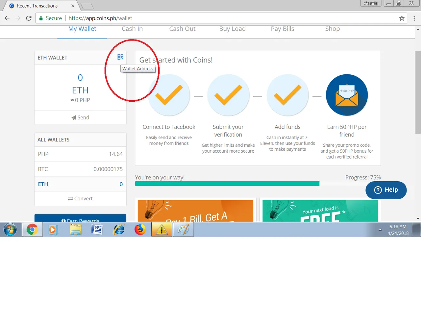Click the Connect to Facebook checkmark circle
421x328 pixels.
coord(169,95)
